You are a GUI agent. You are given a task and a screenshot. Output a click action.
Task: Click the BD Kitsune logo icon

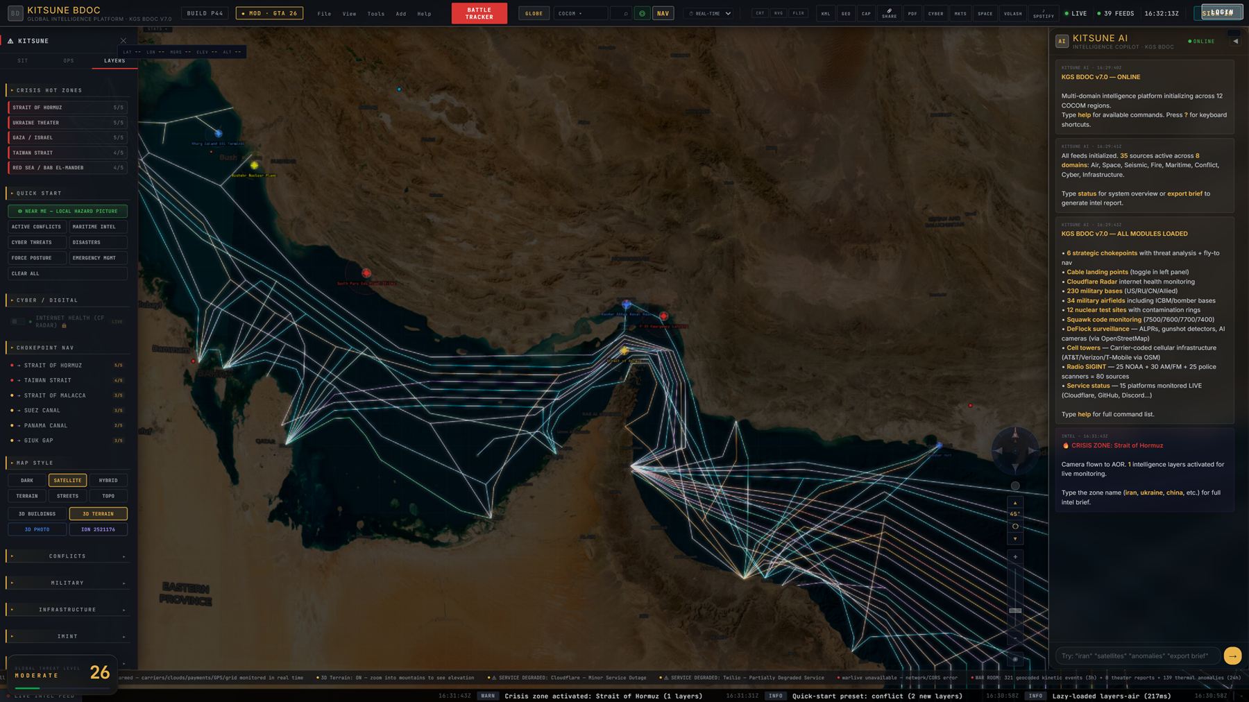click(x=15, y=12)
